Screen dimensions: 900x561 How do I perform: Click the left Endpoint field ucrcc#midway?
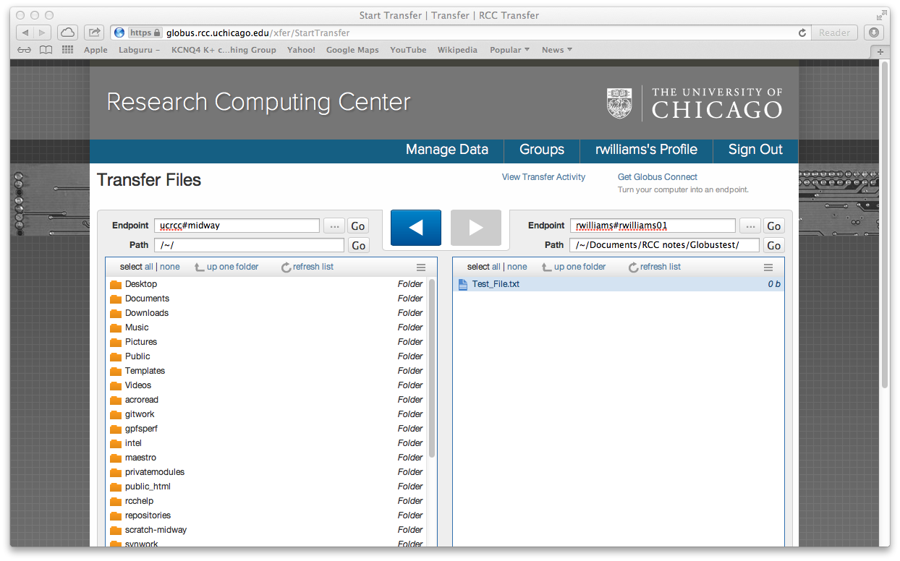click(x=237, y=226)
